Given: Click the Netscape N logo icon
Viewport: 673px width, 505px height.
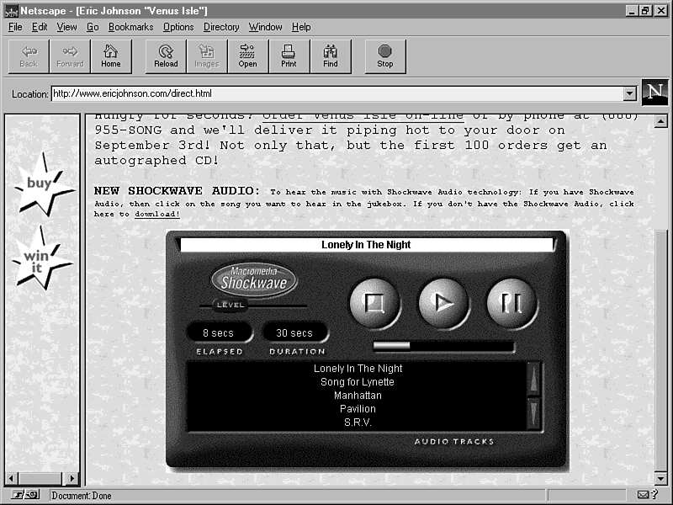Looking at the screenshot, I should pyautogui.click(x=655, y=92).
